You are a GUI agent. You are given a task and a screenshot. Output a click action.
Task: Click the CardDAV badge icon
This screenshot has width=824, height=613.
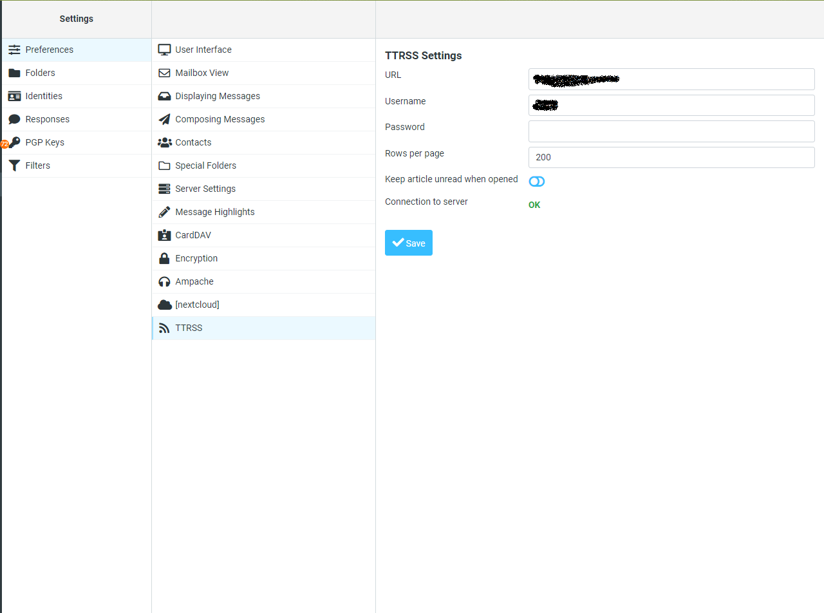coord(164,235)
